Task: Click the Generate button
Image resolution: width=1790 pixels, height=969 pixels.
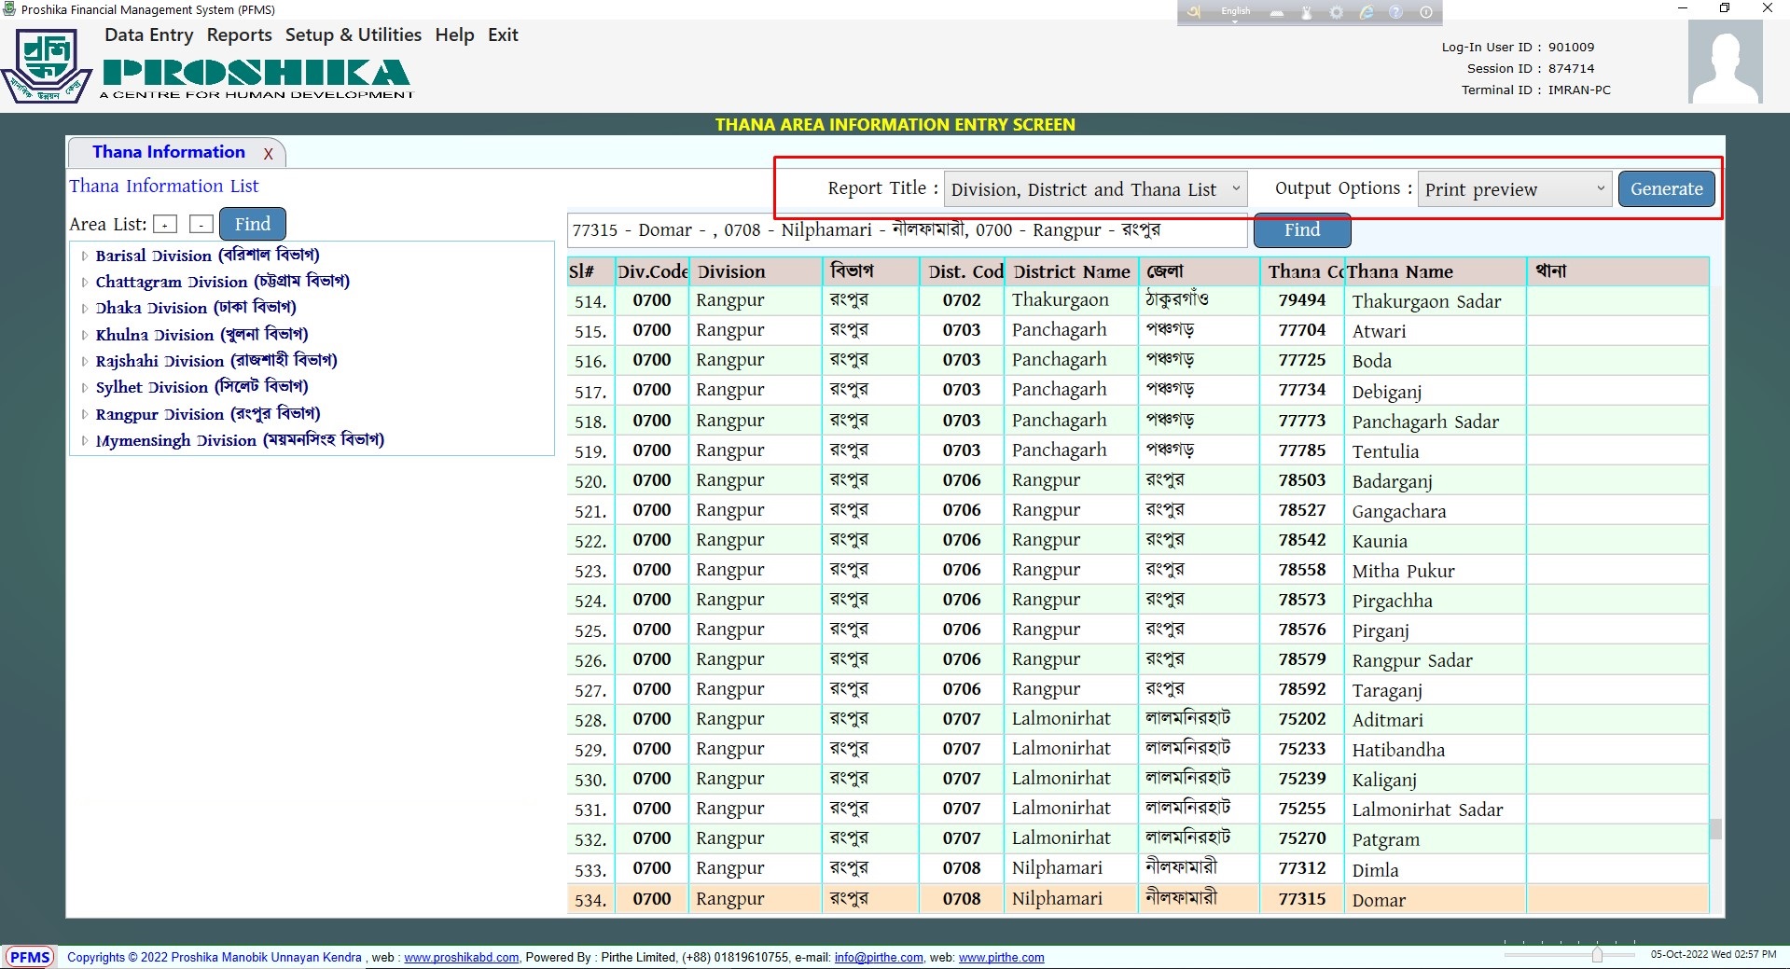Action: pos(1667,188)
